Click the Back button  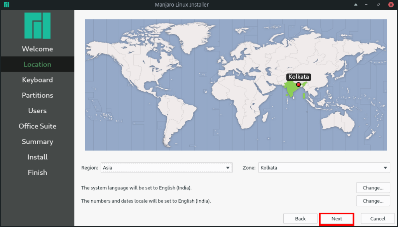pyautogui.click(x=300, y=218)
